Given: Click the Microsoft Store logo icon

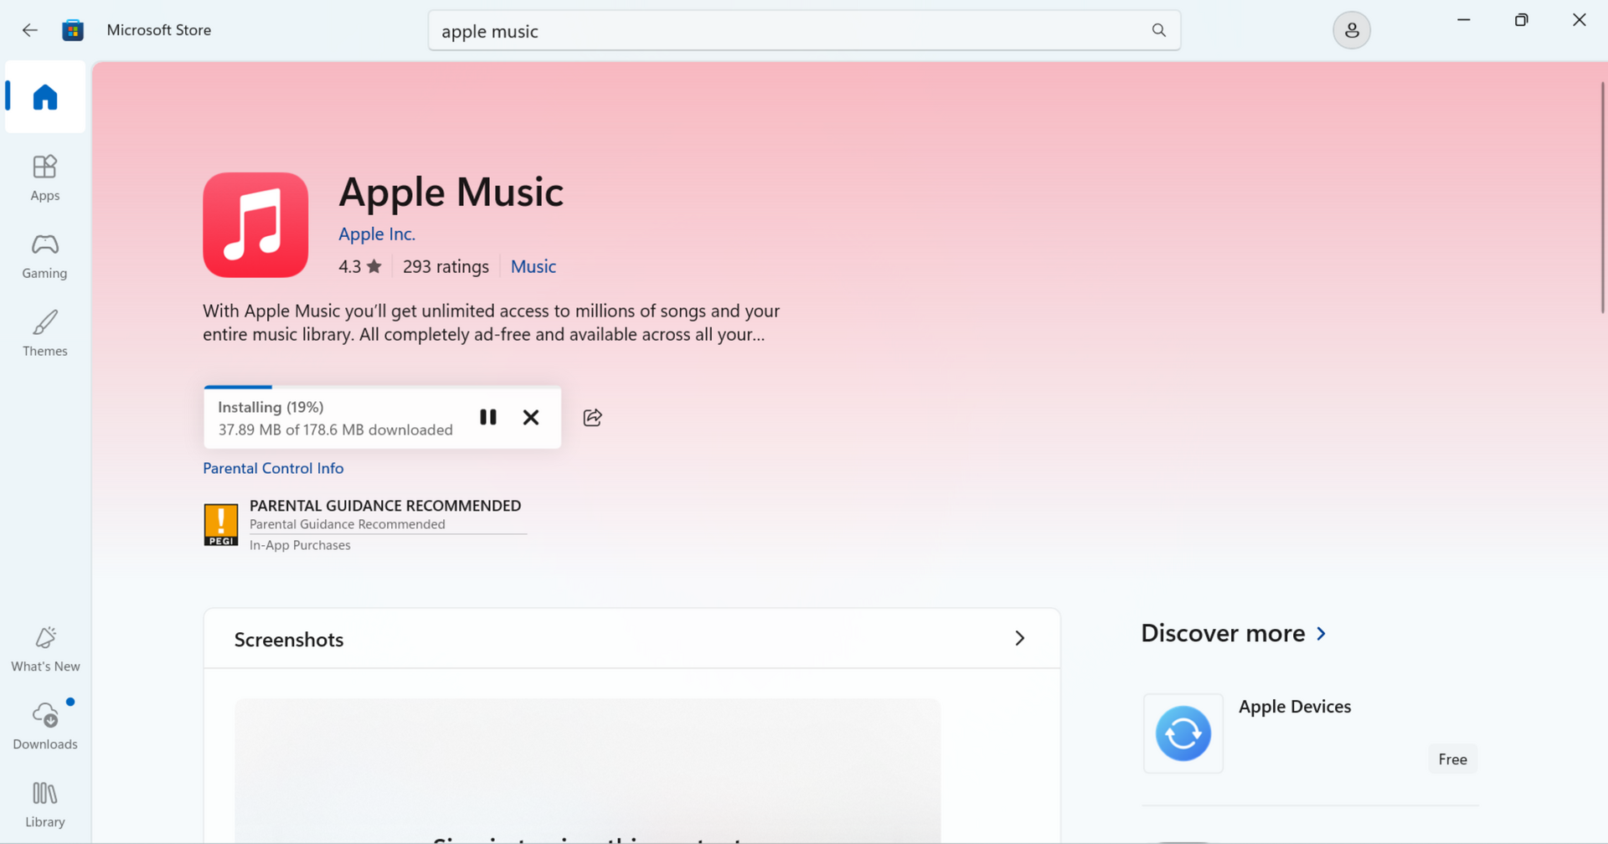Looking at the screenshot, I should coord(73,30).
